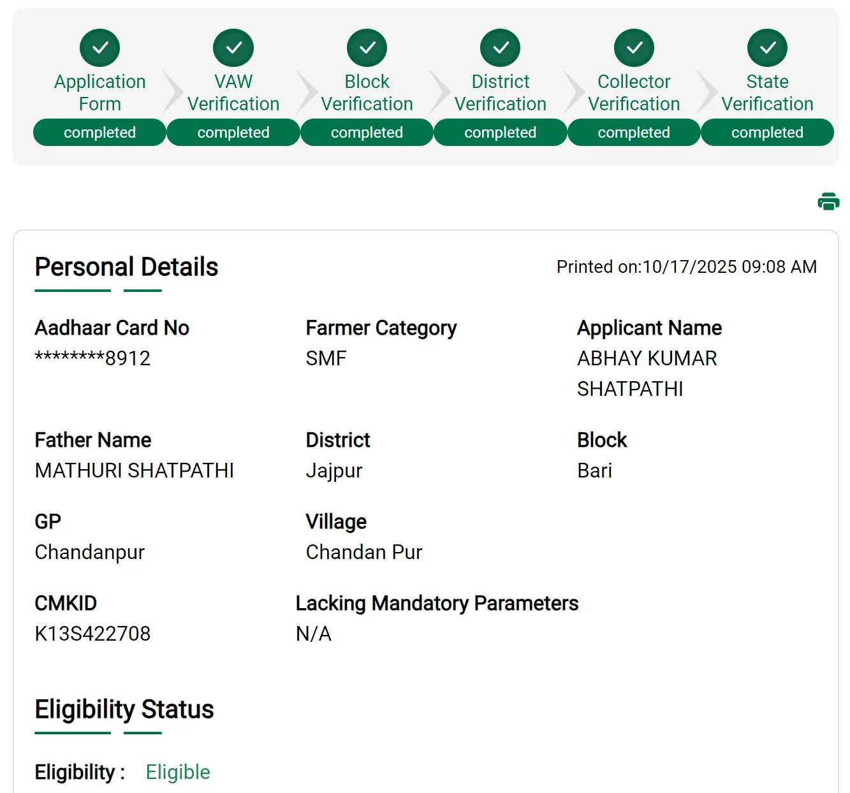Click the Application Form step label
This screenshot has height=793, width=850.
pos(100,92)
